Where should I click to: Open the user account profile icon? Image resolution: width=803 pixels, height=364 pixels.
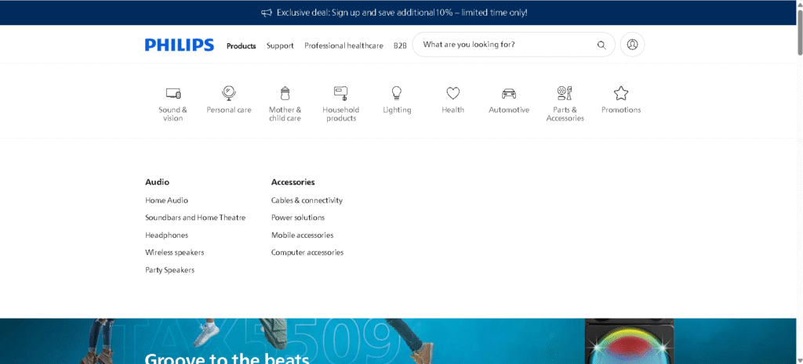coord(632,45)
